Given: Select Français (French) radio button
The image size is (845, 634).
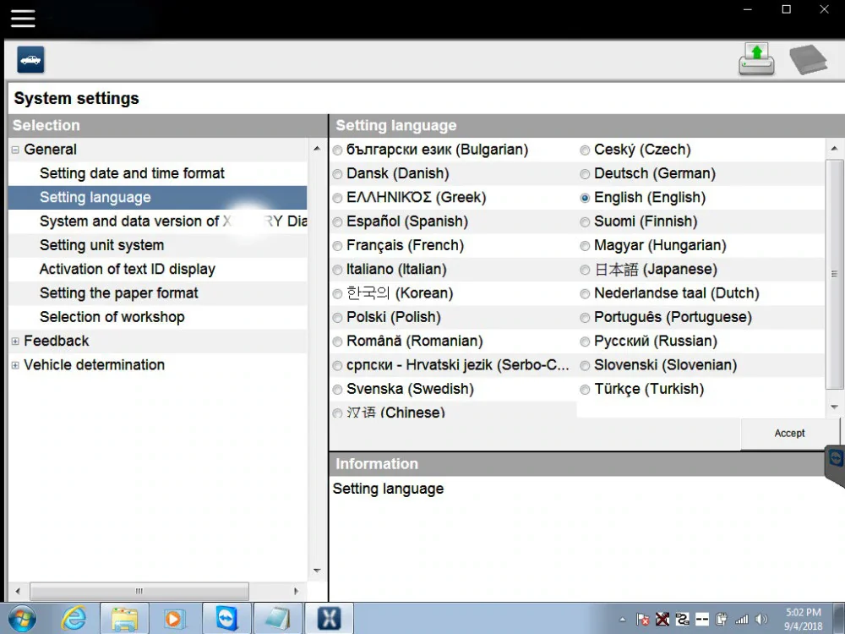Looking at the screenshot, I should coord(337,246).
